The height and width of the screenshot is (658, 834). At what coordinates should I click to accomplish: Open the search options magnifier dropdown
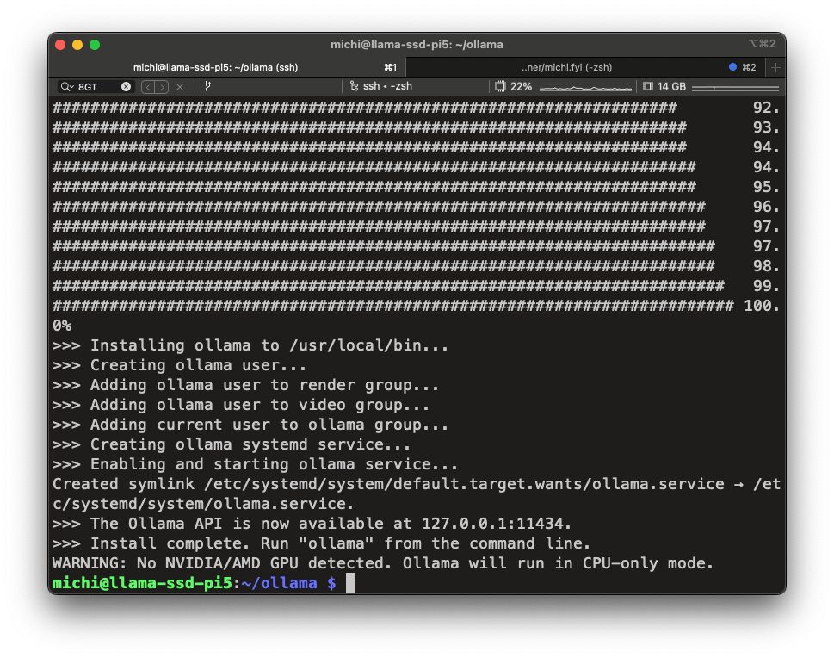click(x=67, y=87)
